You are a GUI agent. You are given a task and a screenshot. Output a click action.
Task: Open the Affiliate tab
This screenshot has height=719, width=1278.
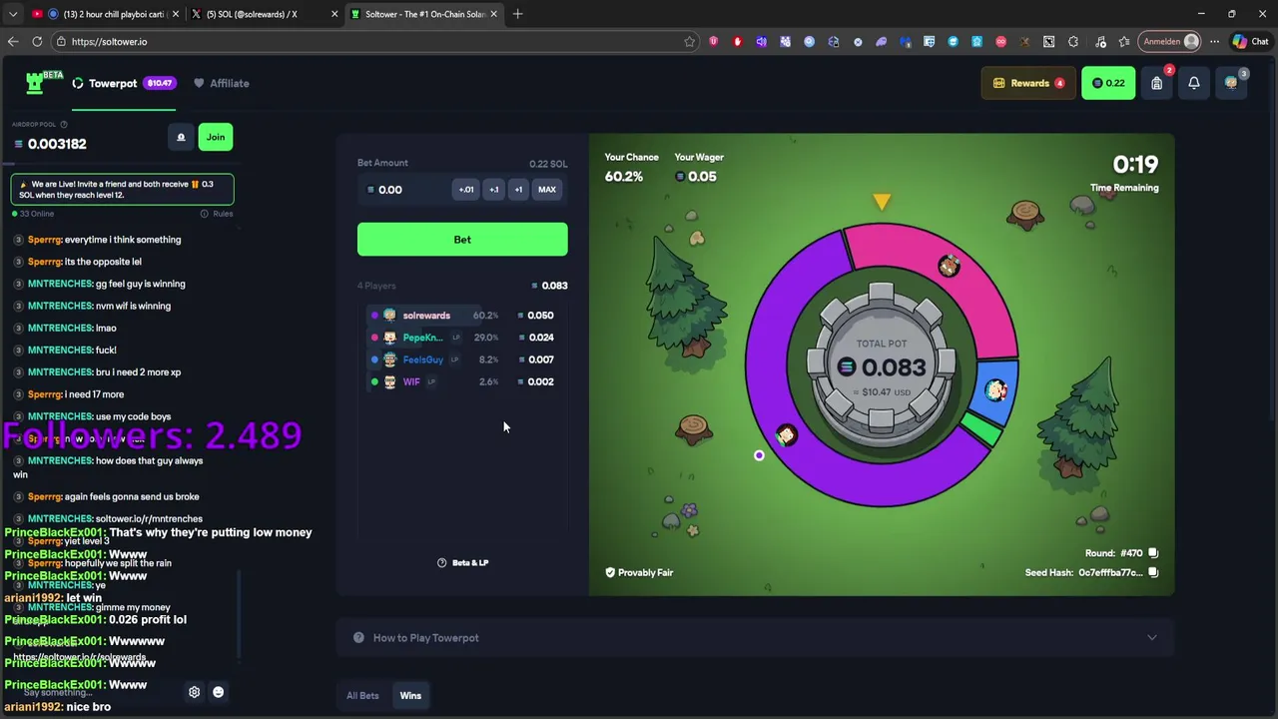click(222, 83)
